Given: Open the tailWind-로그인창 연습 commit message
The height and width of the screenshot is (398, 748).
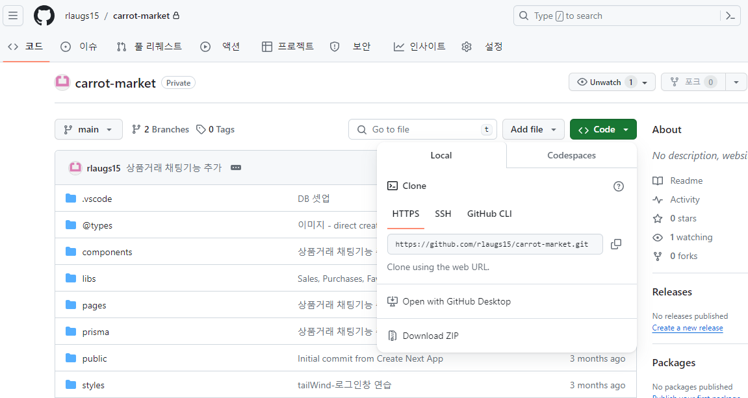Looking at the screenshot, I should click(x=344, y=384).
